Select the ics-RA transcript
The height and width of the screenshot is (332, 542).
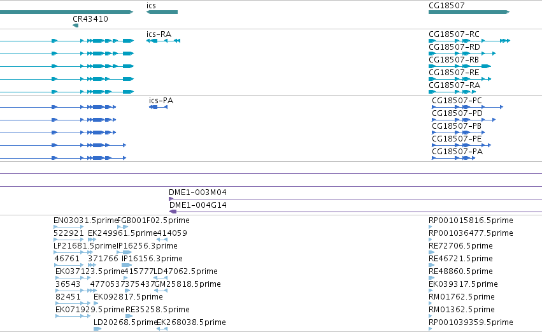pos(163,41)
